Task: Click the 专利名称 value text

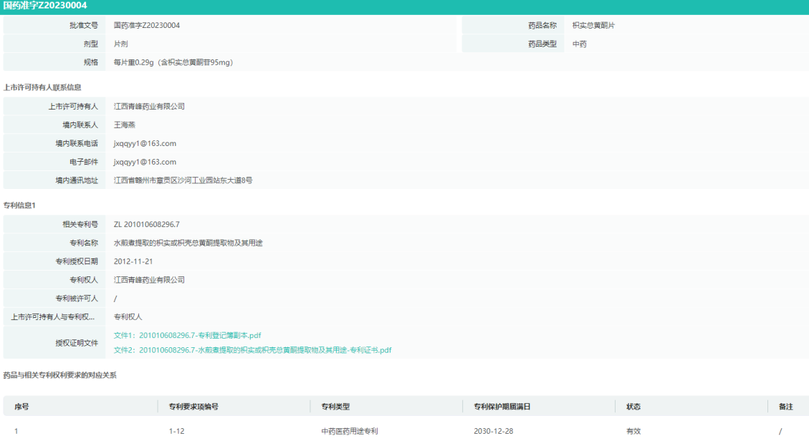Action: click(188, 243)
